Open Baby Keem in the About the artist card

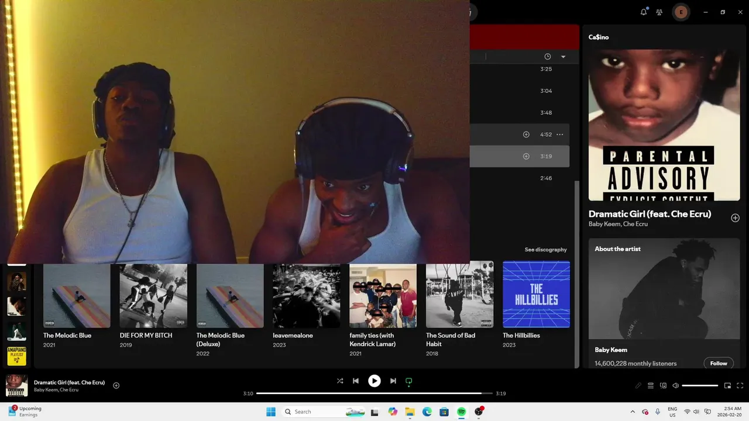point(611,350)
